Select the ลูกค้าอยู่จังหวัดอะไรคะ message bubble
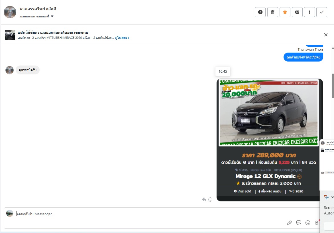 click(x=303, y=57)
